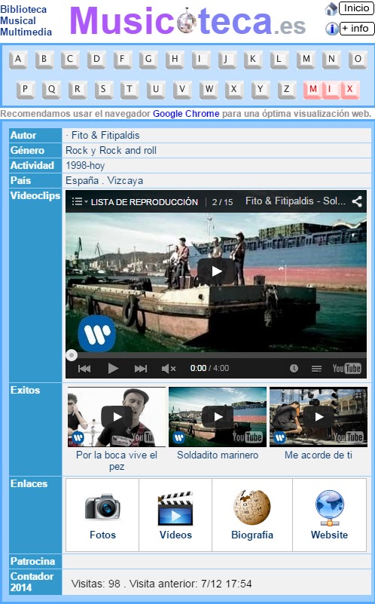Open the letter A key index
Image resolution: width=375 pixels, height=604 pixels.
18,60
